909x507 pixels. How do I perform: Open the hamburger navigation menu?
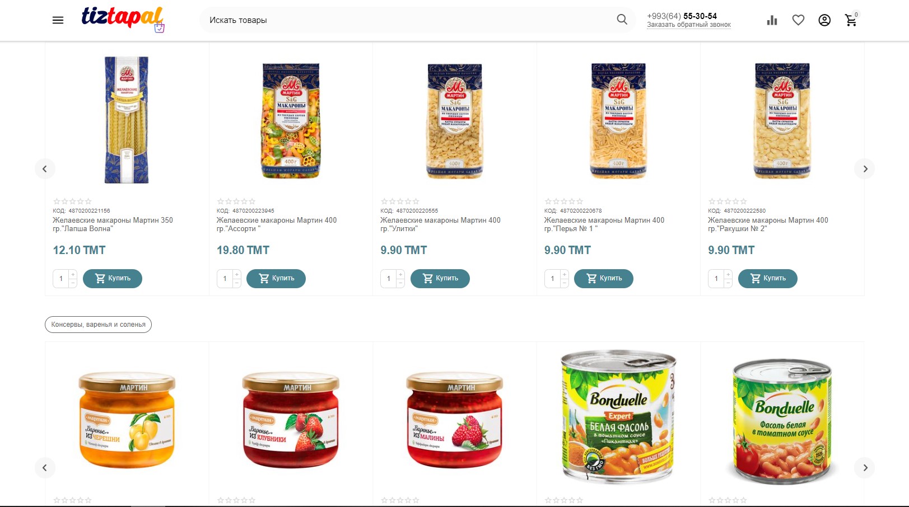point(58,20)
